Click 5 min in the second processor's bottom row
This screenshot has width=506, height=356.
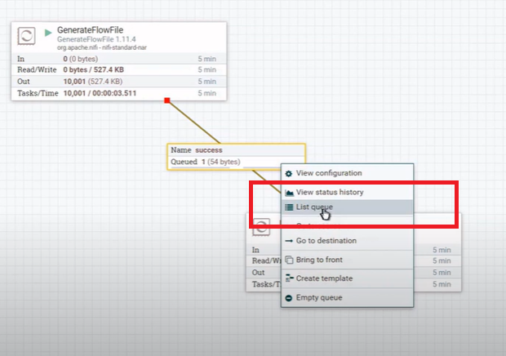pos(442,284)
